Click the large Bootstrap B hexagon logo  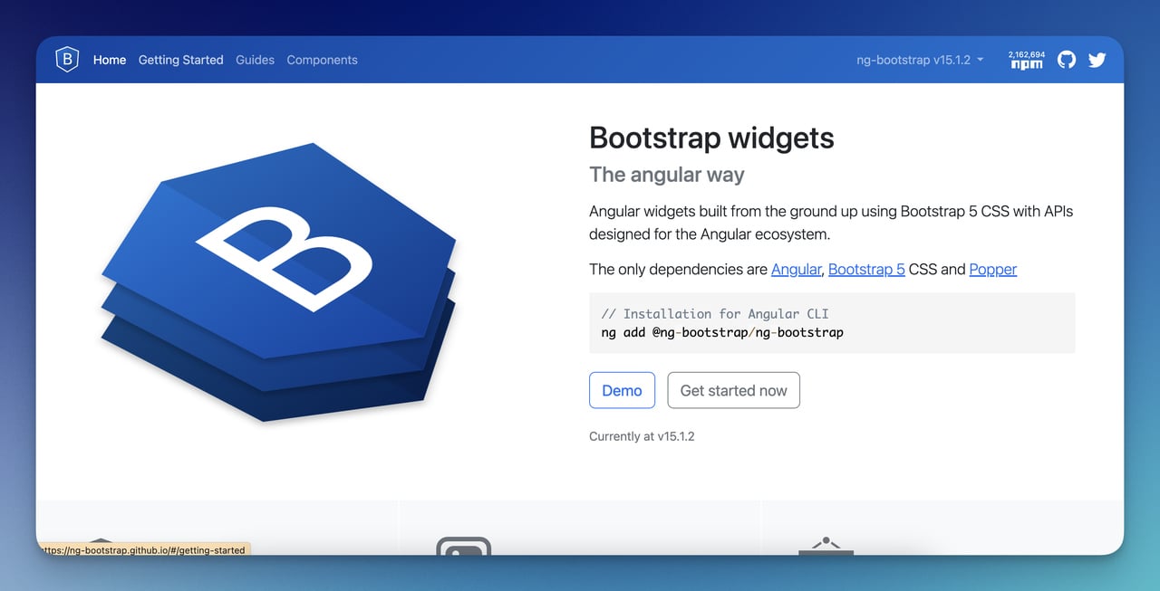click(279, 281)
